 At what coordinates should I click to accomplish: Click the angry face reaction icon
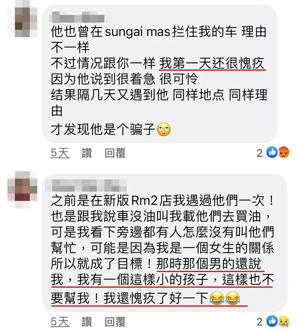283,152
